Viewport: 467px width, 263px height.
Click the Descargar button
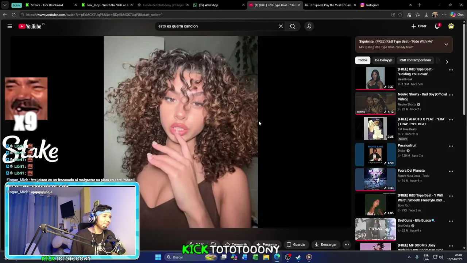point(325,245)
